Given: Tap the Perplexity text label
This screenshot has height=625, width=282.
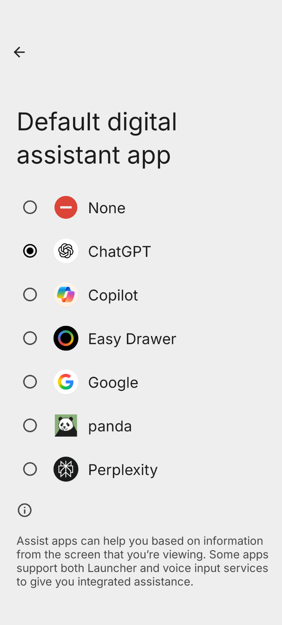Looking at the screenshot, I should [x=123, y=470].
